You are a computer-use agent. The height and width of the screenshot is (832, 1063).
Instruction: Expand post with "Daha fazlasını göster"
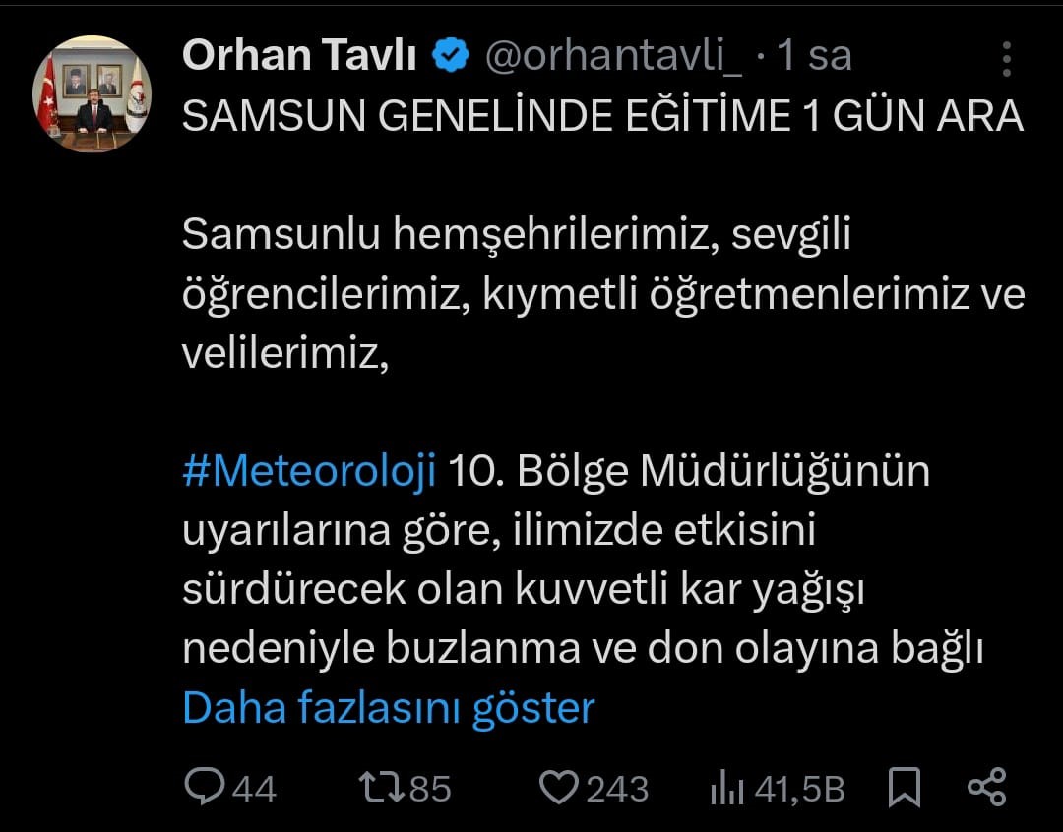(x=389, y=708)
